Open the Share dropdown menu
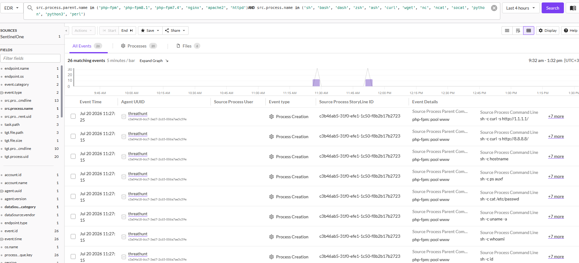The height and width of the screenshot is (263, 579). (175, 31)
